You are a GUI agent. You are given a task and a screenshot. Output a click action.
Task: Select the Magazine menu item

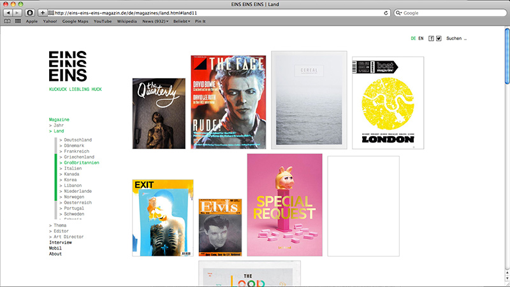click(x=59, y=120)
